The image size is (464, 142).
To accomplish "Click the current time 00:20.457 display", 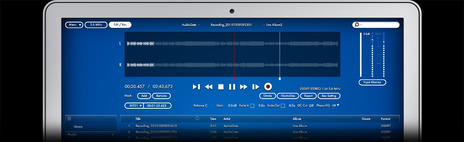I will click(135, 86).
